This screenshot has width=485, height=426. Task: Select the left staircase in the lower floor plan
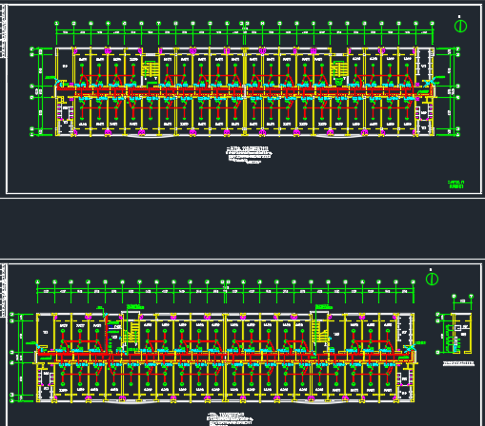point(131,333)
